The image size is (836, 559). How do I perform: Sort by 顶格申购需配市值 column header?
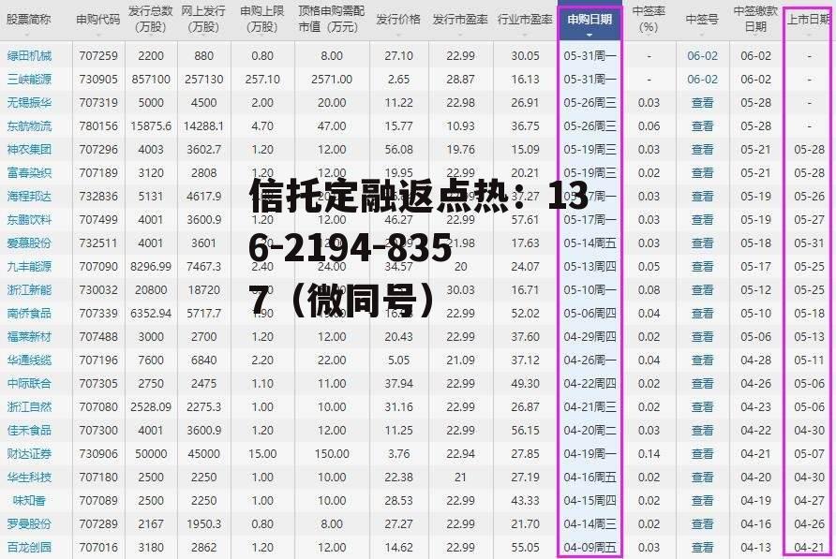click(x=332, y=19)
